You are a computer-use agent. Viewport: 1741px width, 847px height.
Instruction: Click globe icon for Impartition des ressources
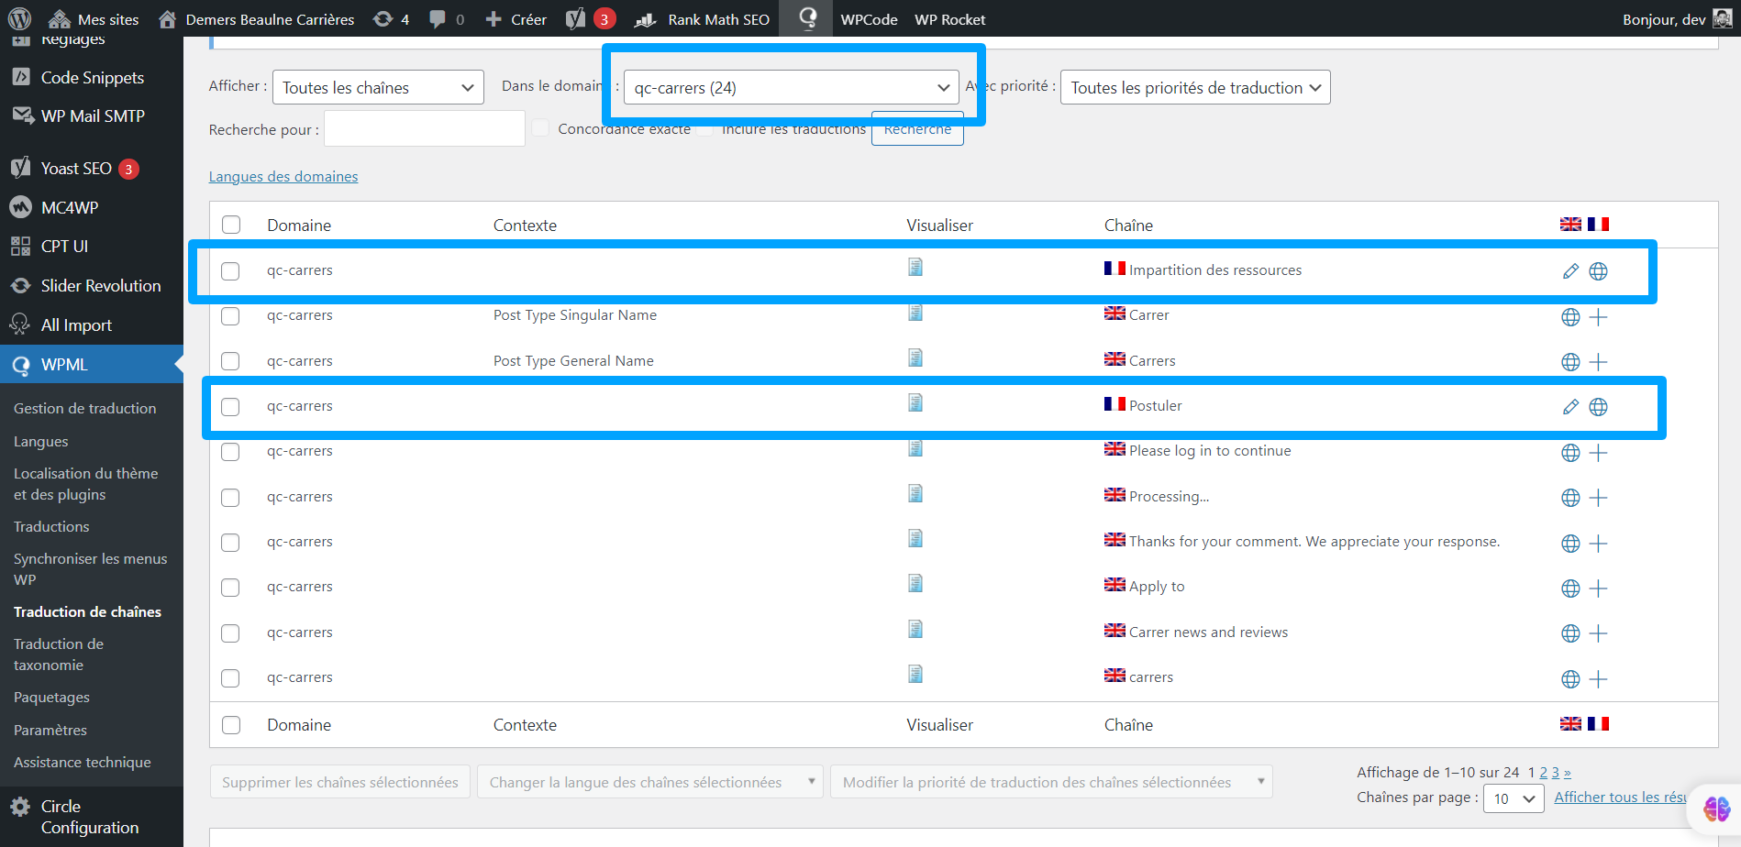(x=1598, y=271)
